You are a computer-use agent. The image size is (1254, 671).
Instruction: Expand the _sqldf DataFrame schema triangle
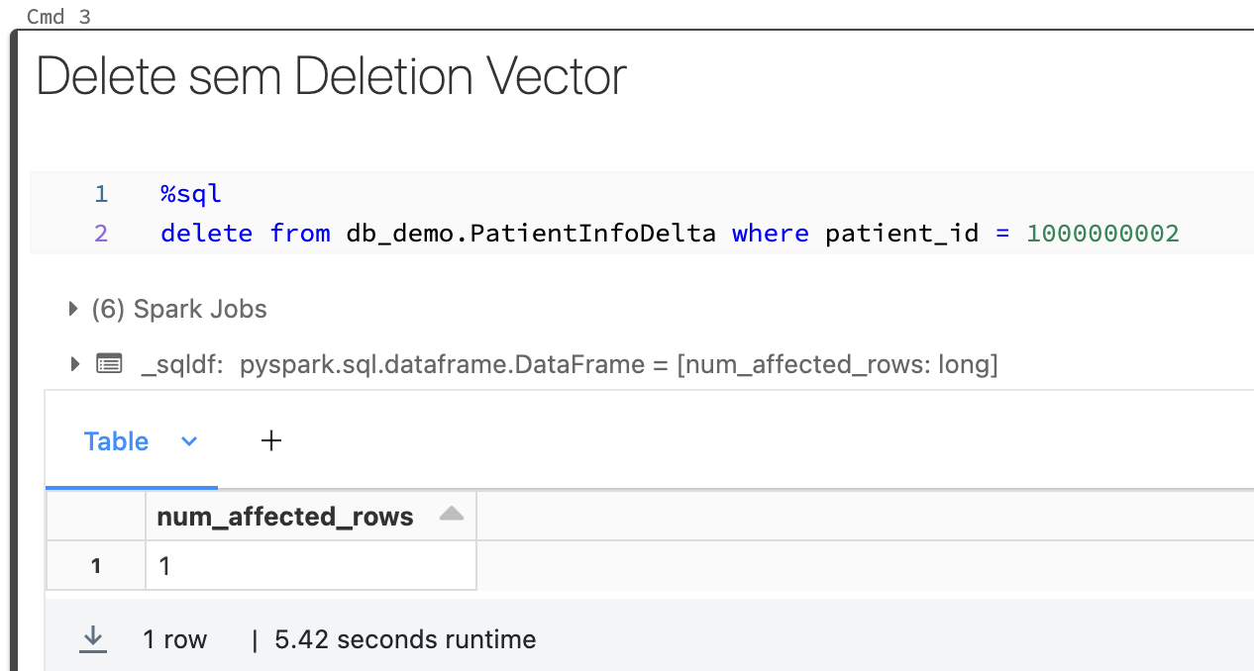(x=75, y=364)
